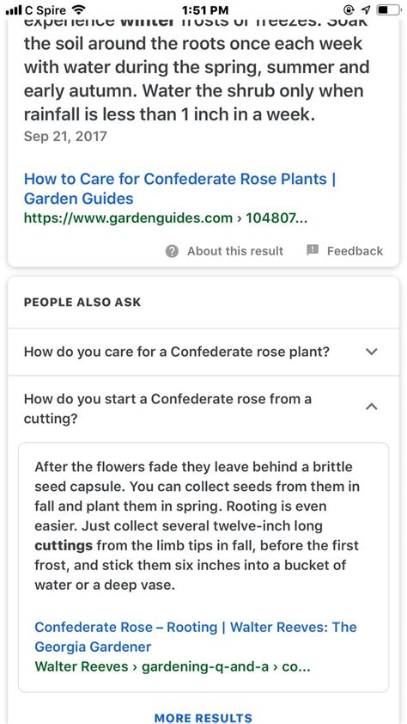Tap the Walter Reeves gardening-q-and-a breadcrumb
The image size is (407, 724).
[x=172, y=666]
